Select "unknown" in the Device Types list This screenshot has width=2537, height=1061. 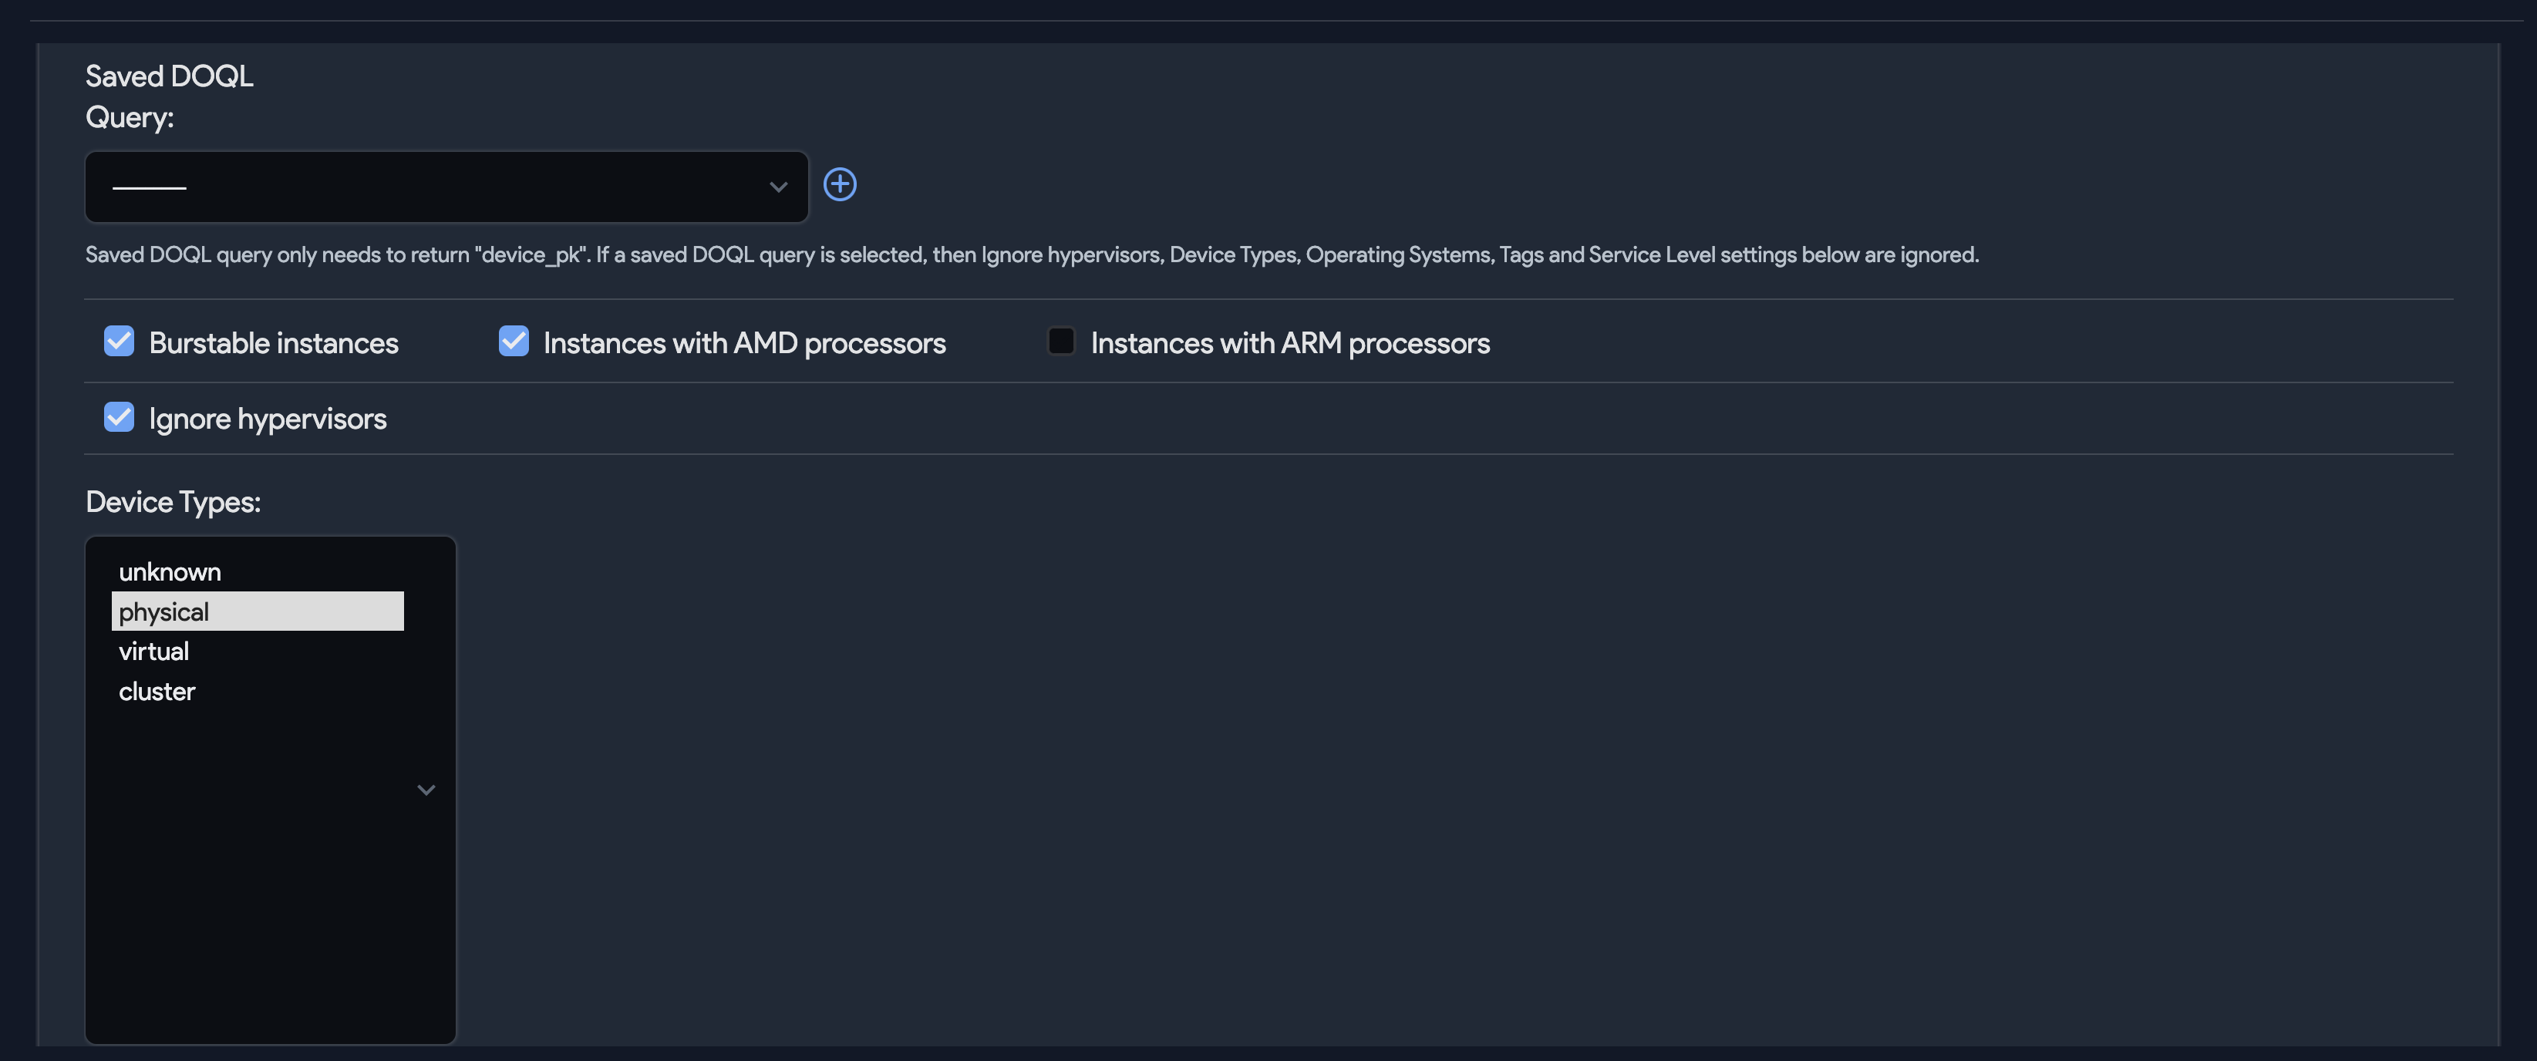coord(170,571)
